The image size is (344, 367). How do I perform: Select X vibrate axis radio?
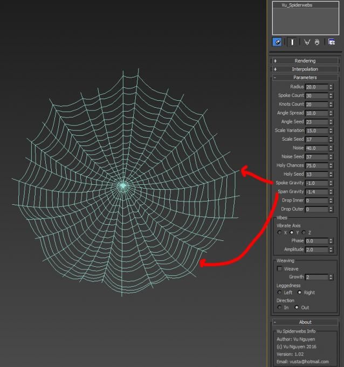point(279,232)
